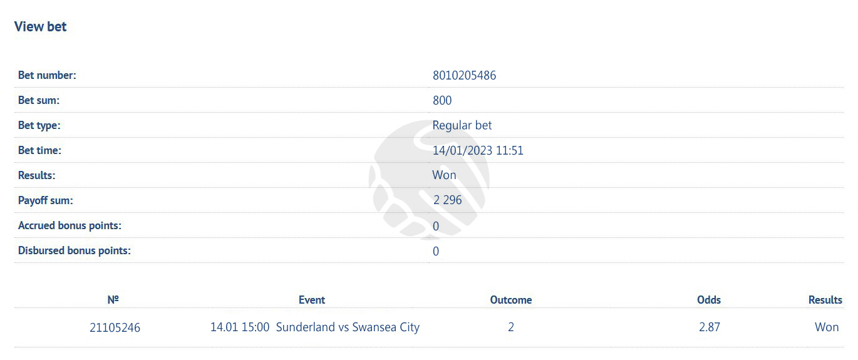Click the Regular bet type value
The image size is (858, 360).
pyautogui.click(x=462, y=125)
